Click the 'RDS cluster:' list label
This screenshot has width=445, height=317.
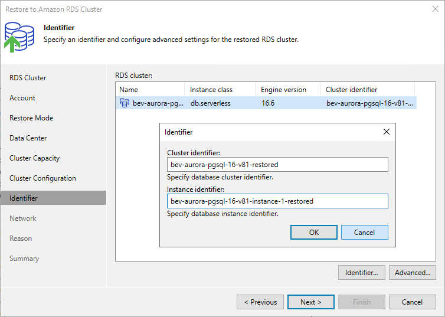click(133, 76)
